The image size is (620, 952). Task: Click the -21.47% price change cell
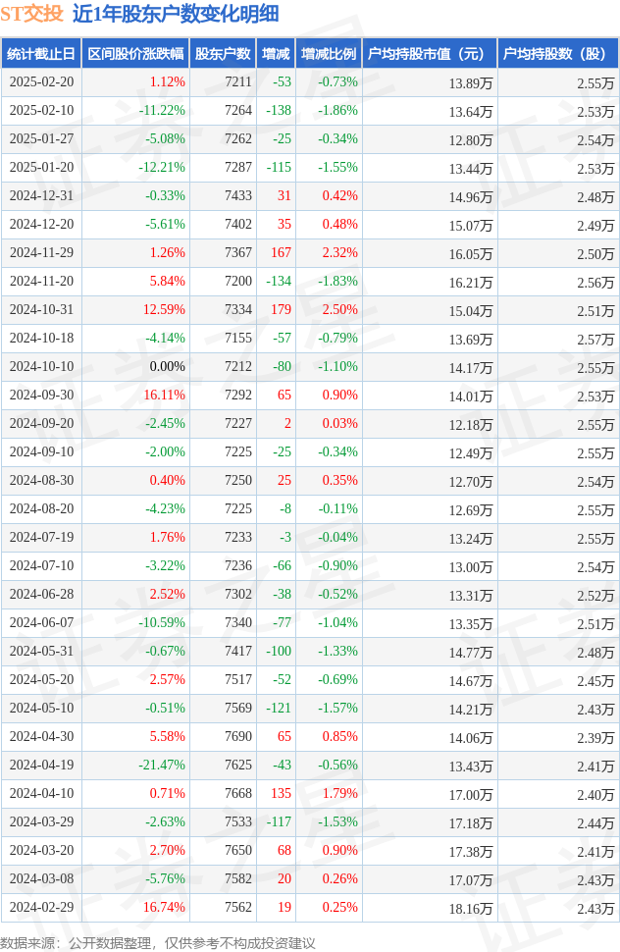pyautogui.click(x=162, y=766)
